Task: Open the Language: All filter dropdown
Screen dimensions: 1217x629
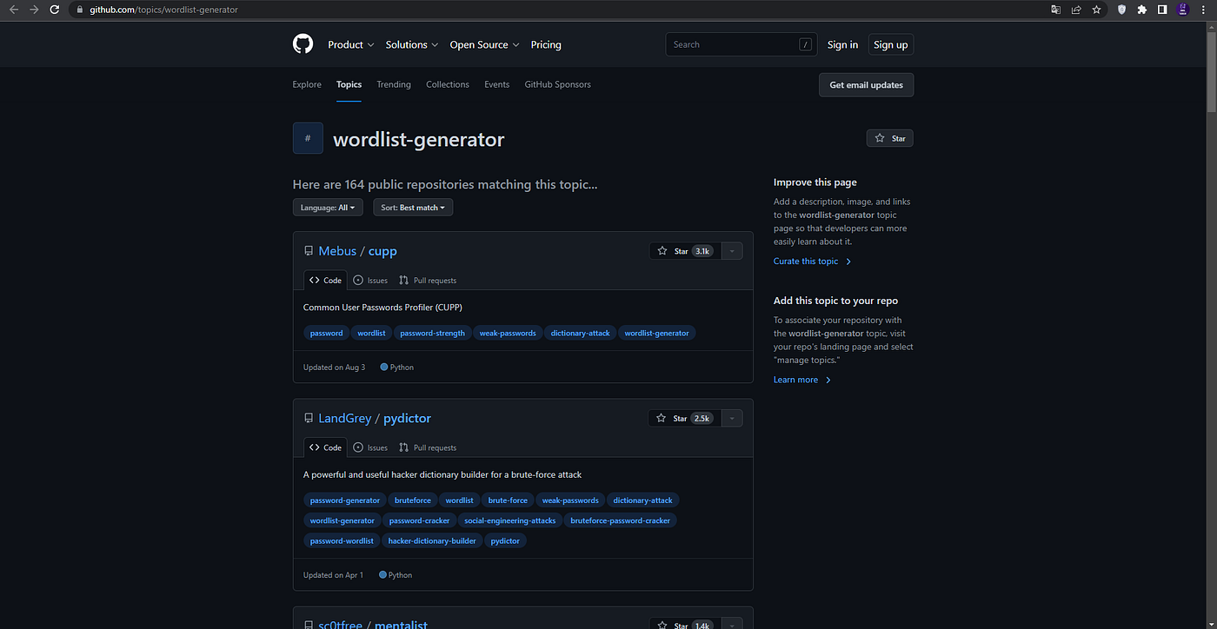Action: (328, 208)
